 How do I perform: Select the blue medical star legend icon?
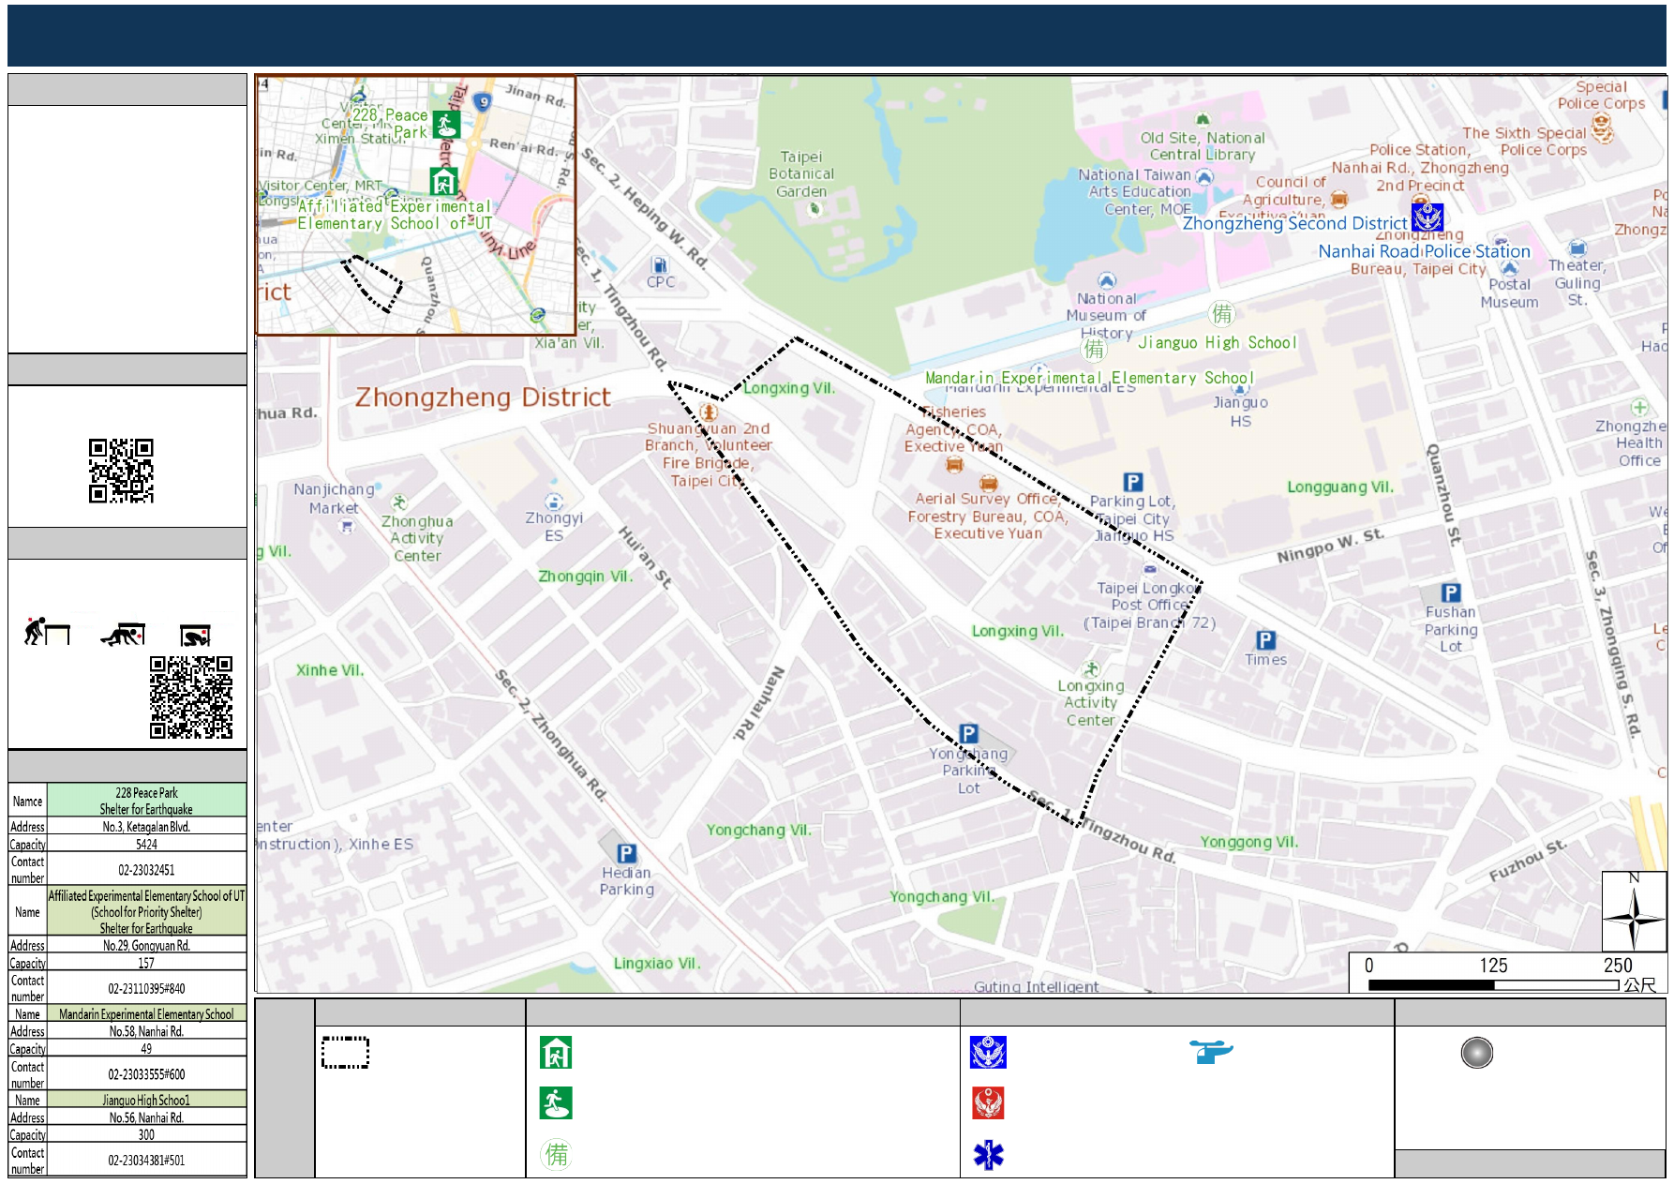[x=988, y=1155]
